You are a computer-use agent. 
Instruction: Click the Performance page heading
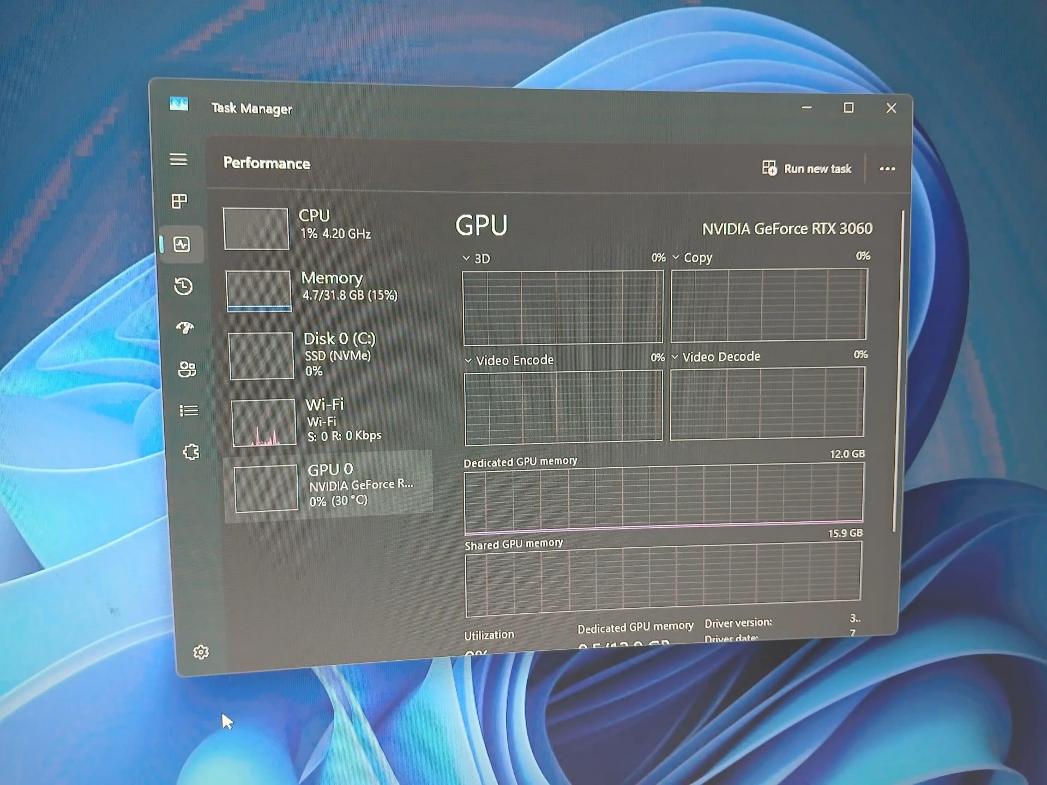tap(267, 163)
